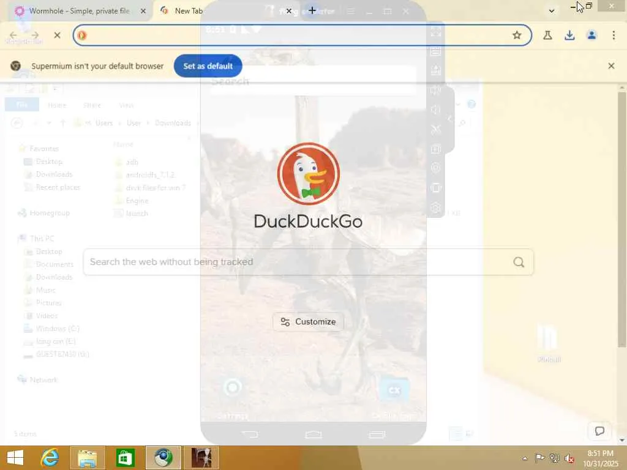Click the page vertical scrollbar
This screenshot has height=470, width=627.
[x=621, y=220]
